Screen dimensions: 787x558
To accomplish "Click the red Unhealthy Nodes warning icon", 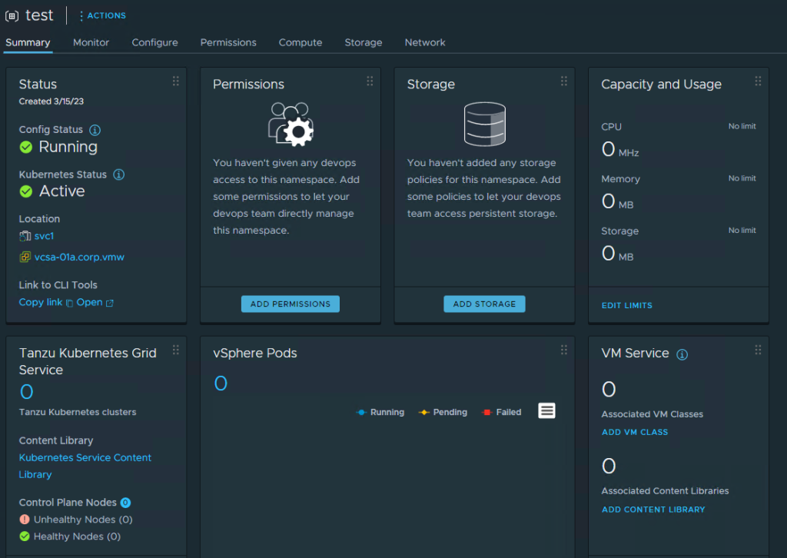I will pos(25,520).
